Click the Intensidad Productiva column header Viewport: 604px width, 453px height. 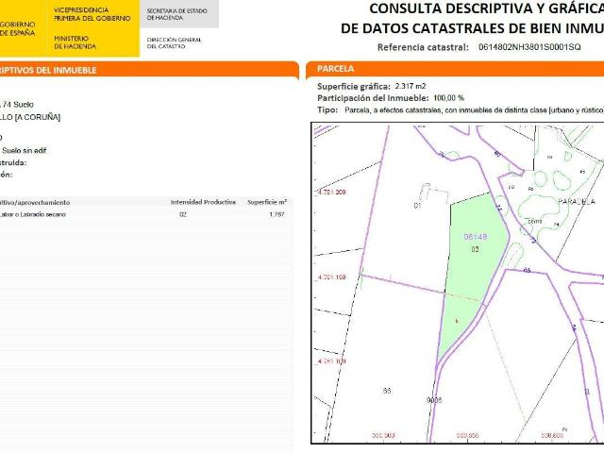point(203,202)
